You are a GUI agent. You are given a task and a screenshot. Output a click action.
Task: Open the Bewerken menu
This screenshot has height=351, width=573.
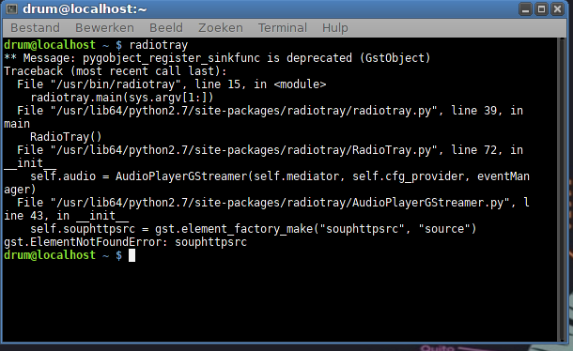[104, 28]
